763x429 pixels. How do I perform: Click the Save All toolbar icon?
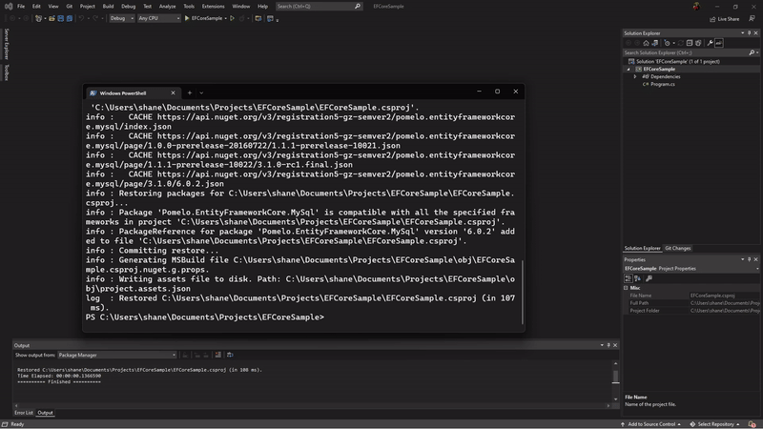[69, 18]
